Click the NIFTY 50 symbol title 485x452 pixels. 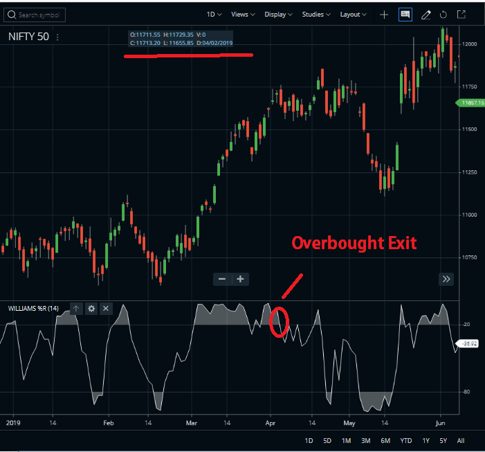point(28,37)
